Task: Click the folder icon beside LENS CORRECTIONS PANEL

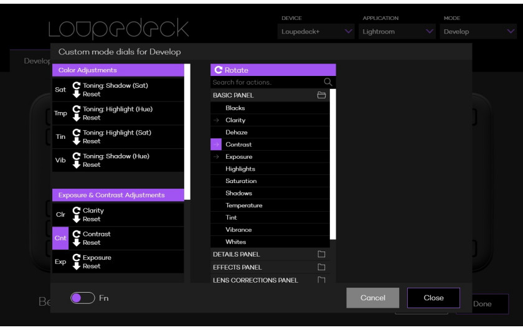Action: pos(321,280)
